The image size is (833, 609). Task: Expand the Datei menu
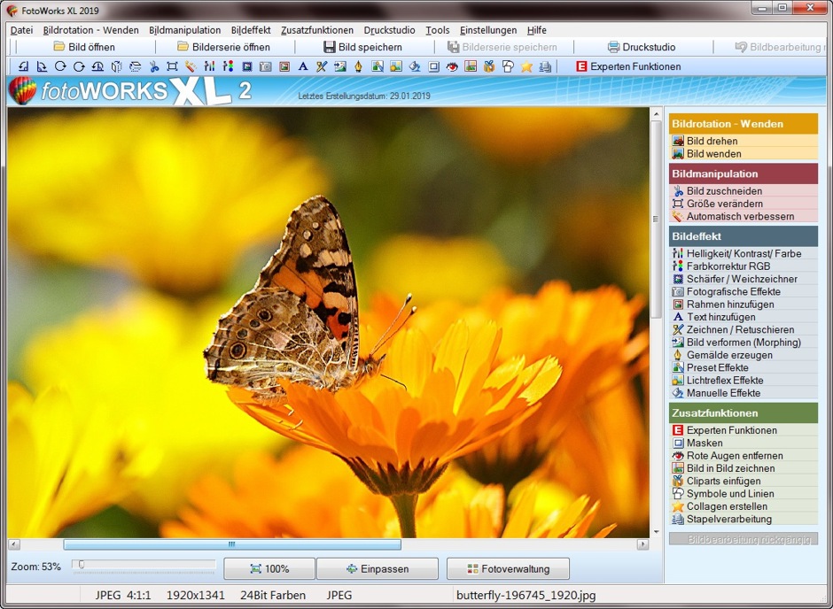coord(21,30)
